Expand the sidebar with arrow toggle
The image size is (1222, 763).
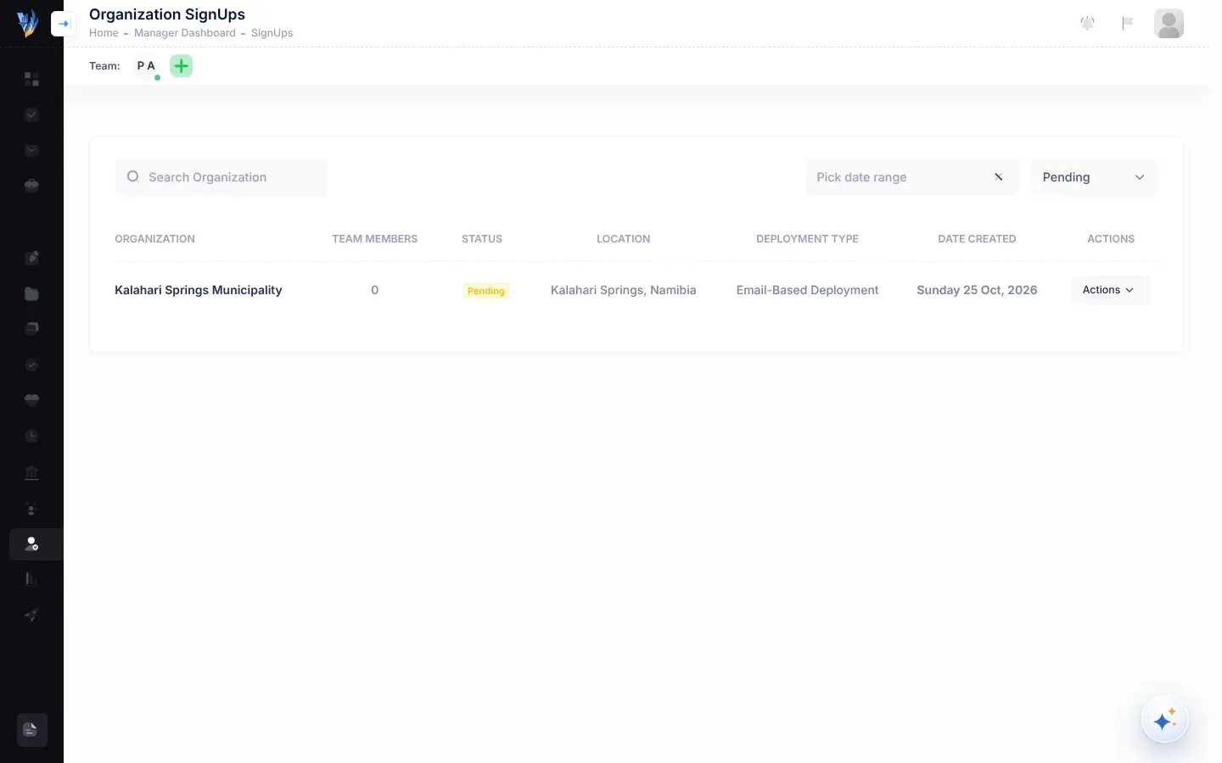point(63,24)
